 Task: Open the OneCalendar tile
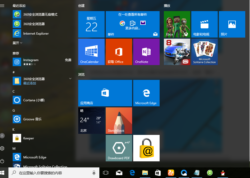click(91, 52)
